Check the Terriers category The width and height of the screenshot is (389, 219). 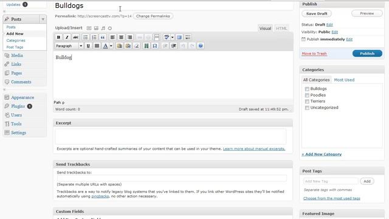(307, 102)
